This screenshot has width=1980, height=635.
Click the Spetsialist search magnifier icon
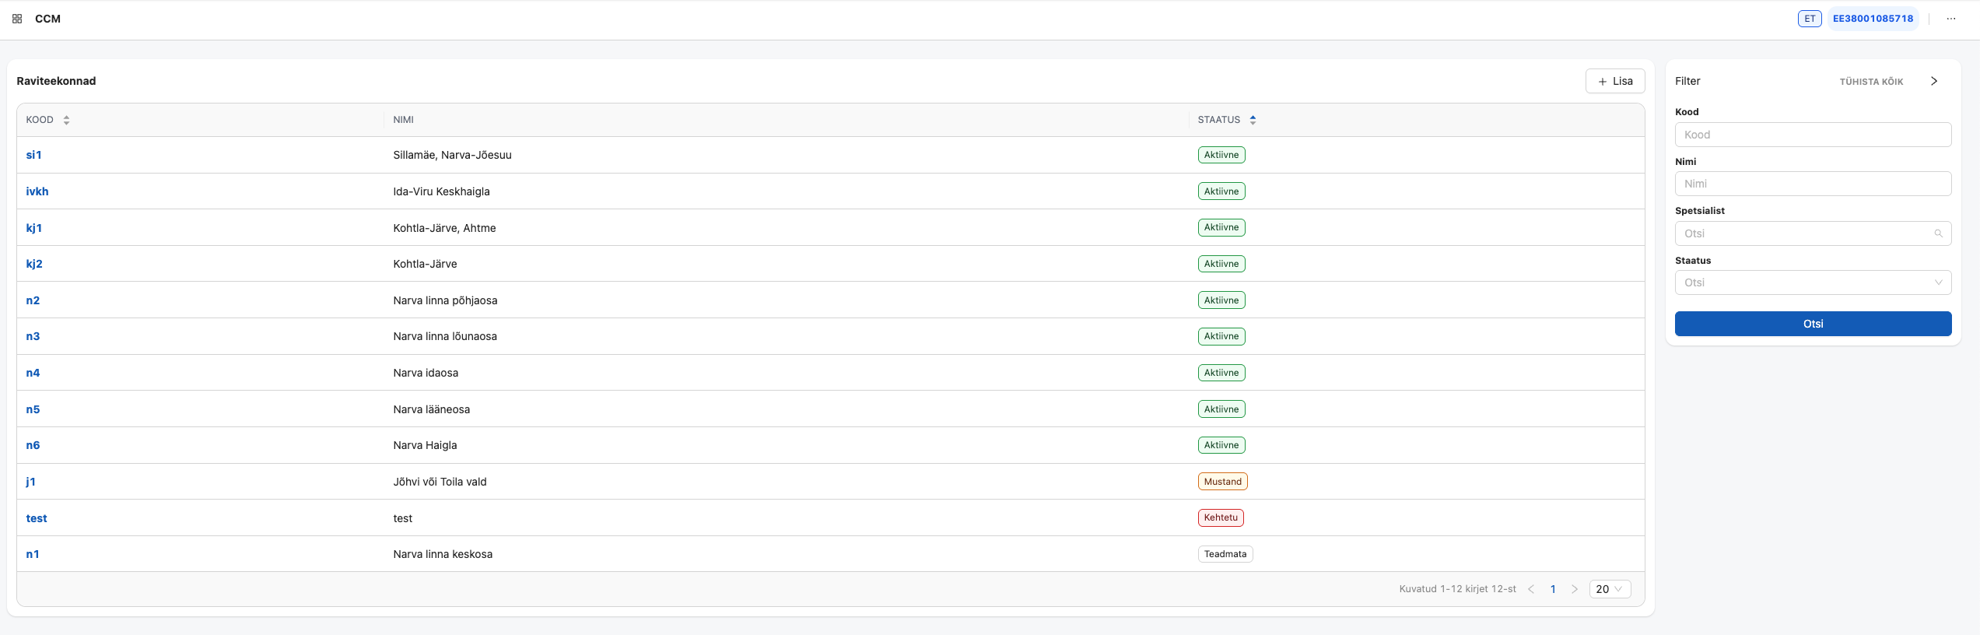pyautogui.click(x=1938, y=233)
